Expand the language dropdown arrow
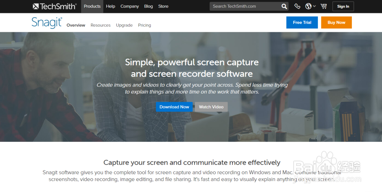Viewport: 382px width, 192px height. 314,7
